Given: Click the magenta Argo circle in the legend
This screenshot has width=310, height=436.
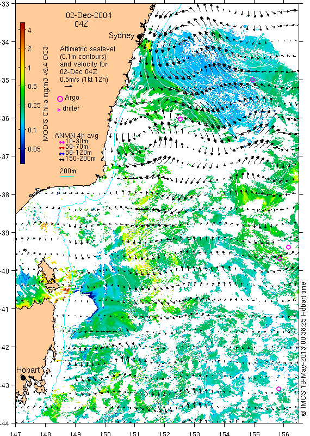Looking at the screenshot, I should 60,99.
